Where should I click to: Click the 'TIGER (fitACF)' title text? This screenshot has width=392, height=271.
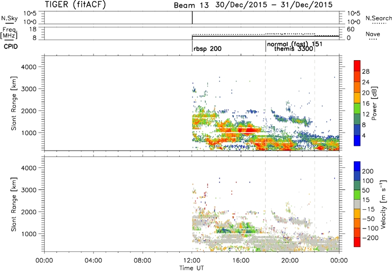pos(75,4)
